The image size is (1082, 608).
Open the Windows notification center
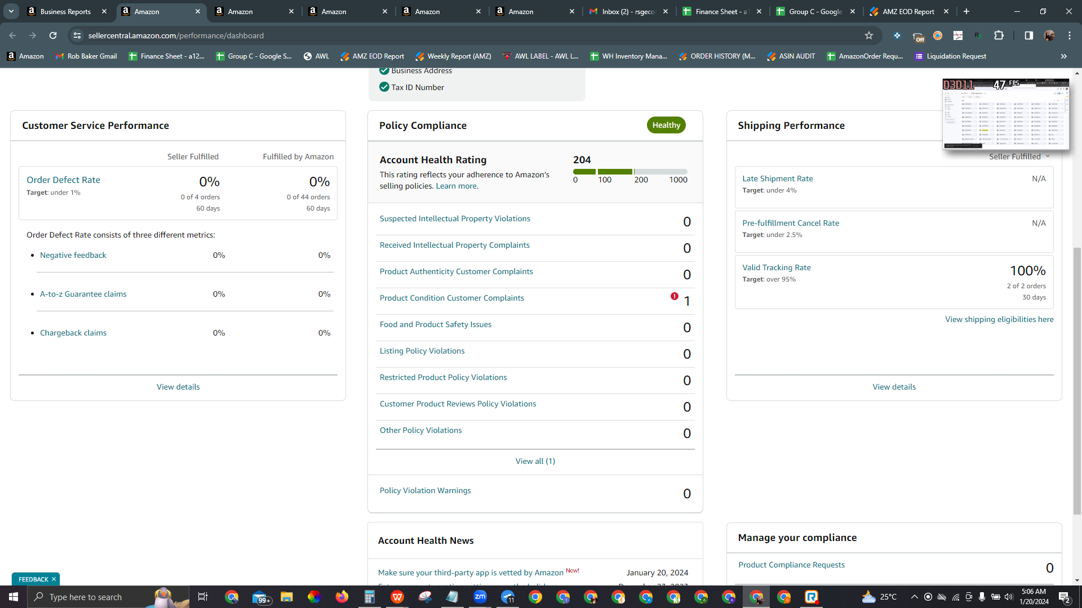coord(1064,597)
